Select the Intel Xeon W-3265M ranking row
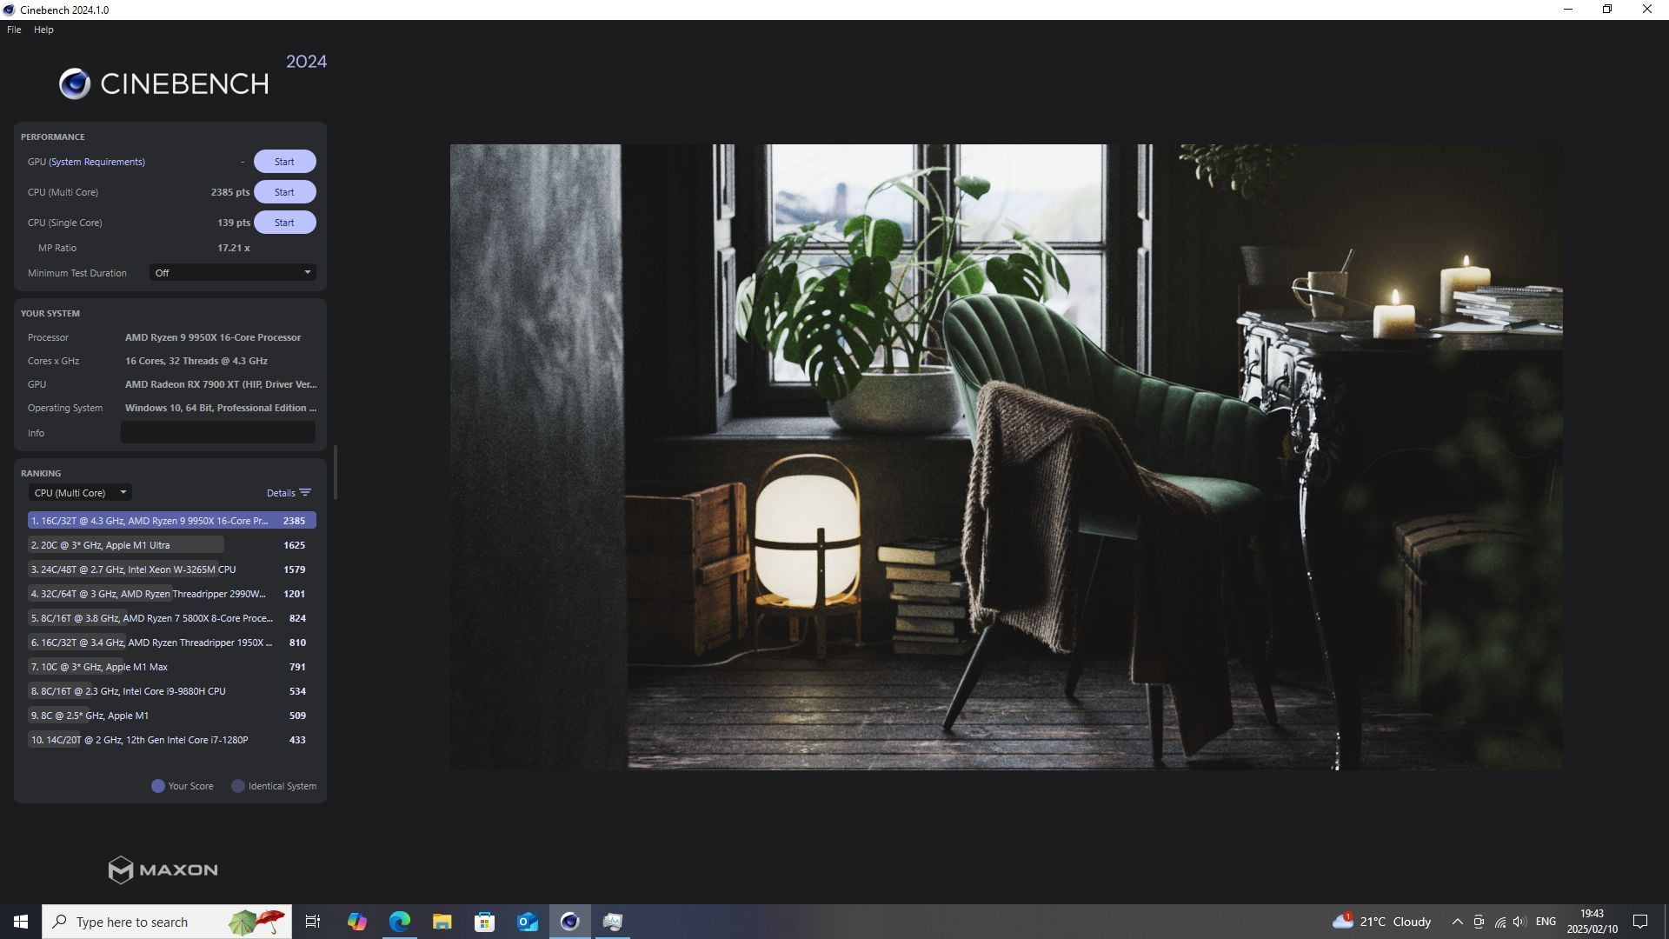This screenshot has height=939, width=1669. tap(171, 569)
